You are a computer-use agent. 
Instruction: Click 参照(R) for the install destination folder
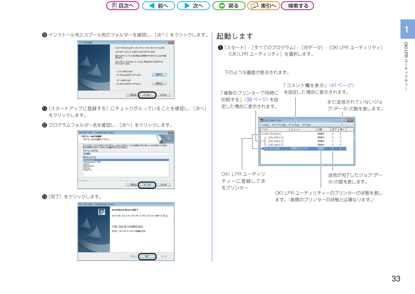[x=160, y=75]
